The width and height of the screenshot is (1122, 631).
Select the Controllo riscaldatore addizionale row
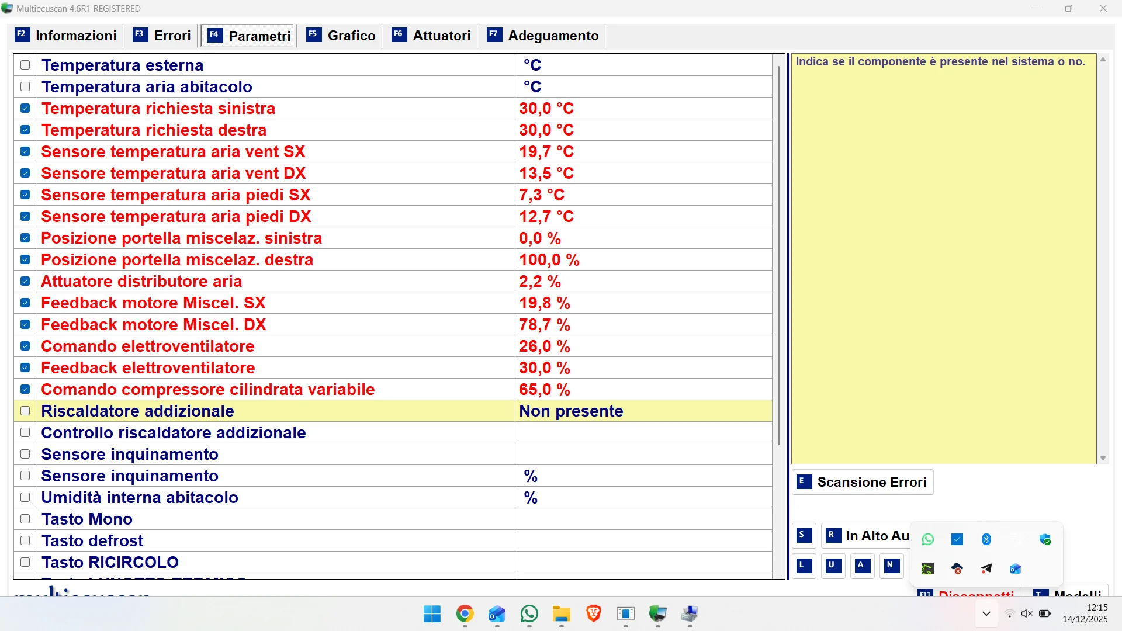(393, 432)
